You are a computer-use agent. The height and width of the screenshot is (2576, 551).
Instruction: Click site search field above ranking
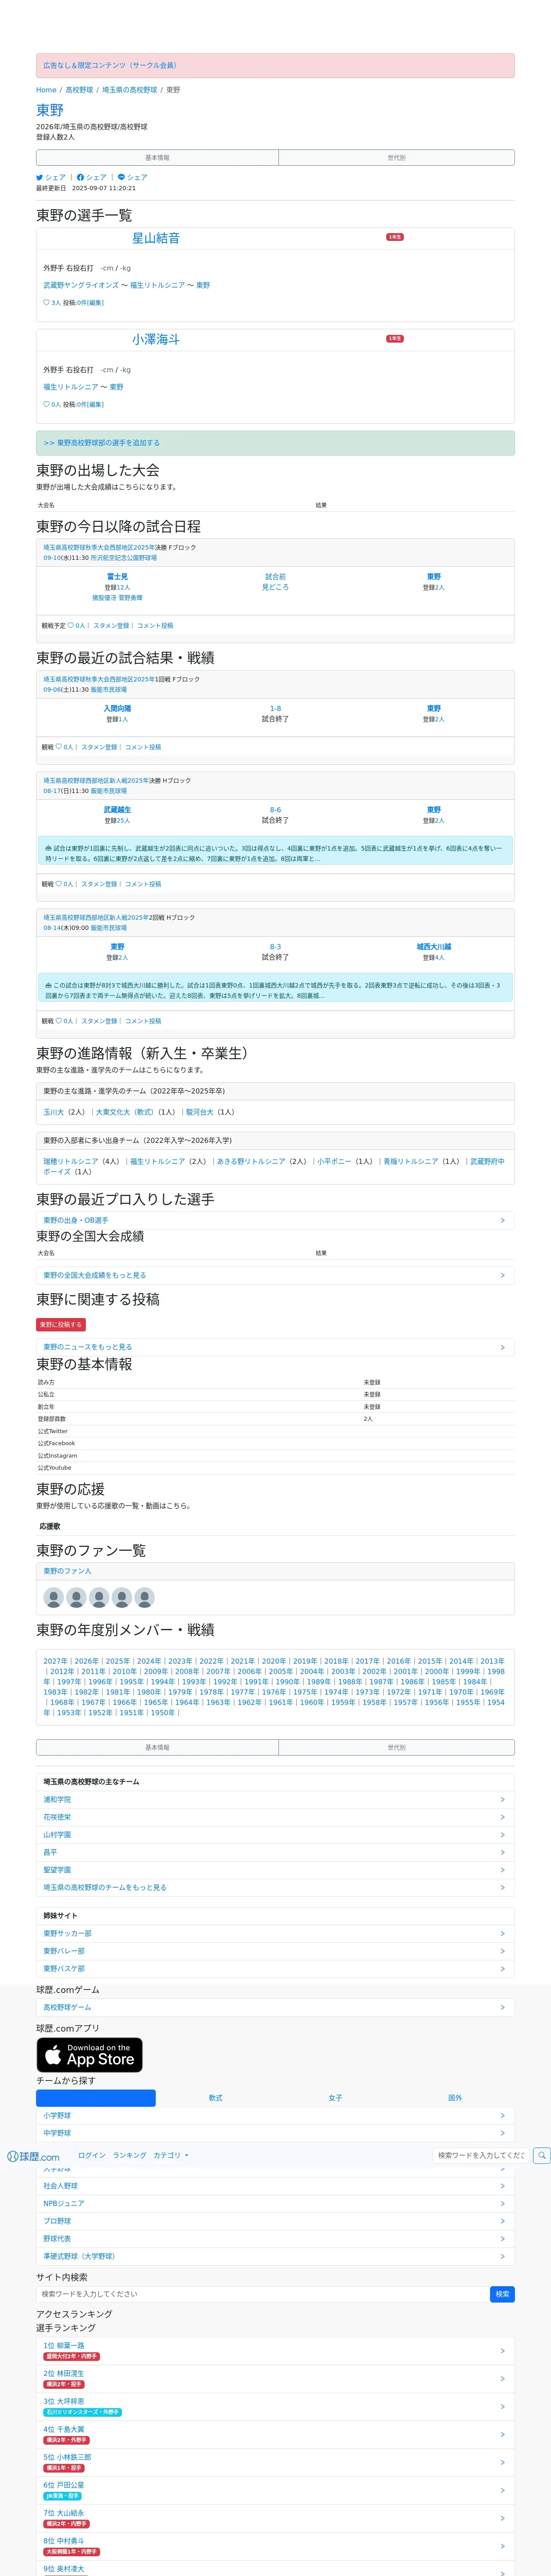tap(262, 2293)
